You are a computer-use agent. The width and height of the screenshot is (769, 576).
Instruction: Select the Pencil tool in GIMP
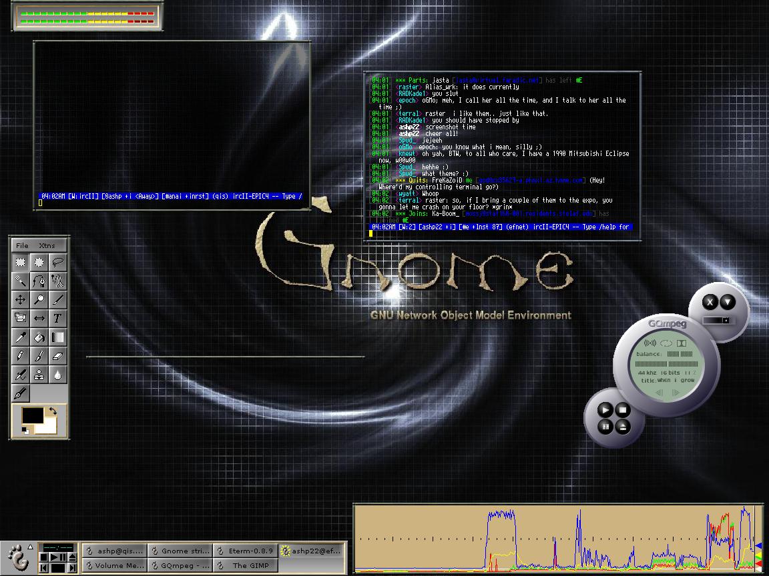[x=20, y=355]
